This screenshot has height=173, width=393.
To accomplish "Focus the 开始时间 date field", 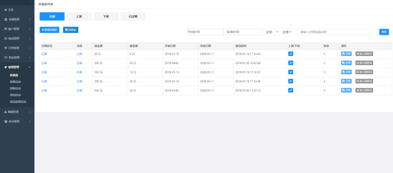I will [205, 32].
